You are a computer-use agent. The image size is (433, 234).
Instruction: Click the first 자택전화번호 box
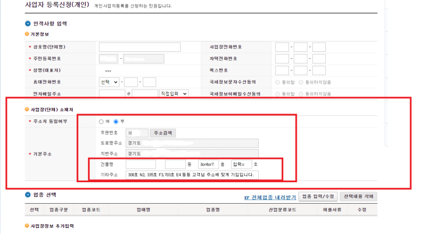click(x=282, y=59)
